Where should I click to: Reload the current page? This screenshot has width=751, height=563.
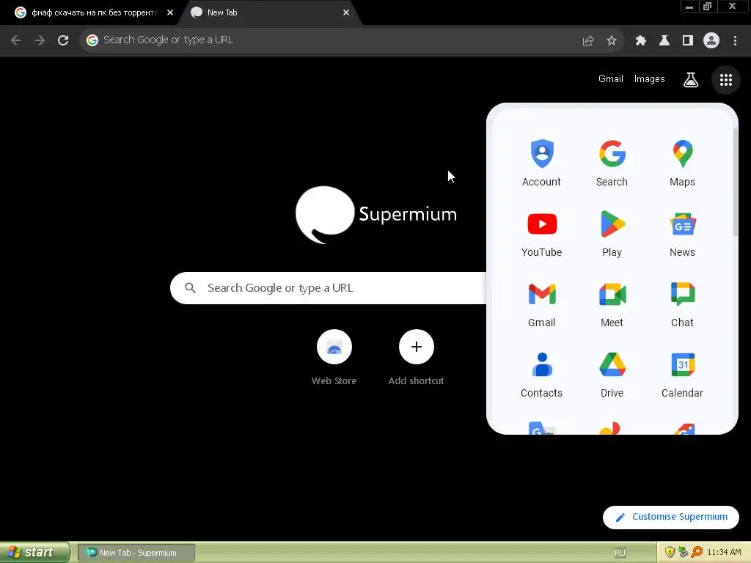[x=63, y=40]
